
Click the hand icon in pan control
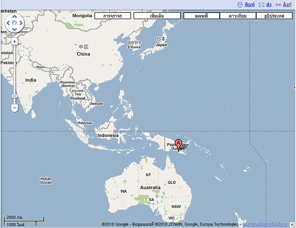click(14, 23)
